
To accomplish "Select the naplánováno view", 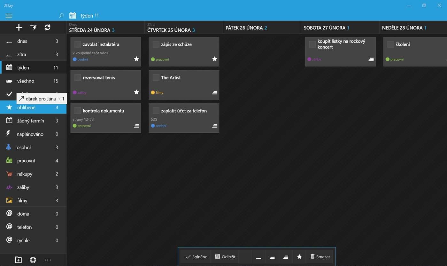I will 33,134.
